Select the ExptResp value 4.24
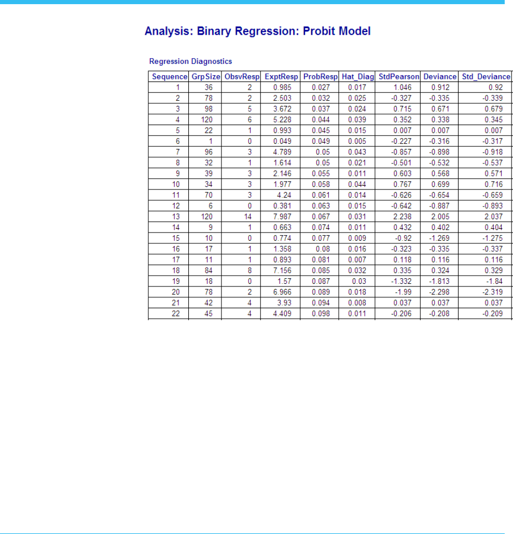This screenshot has width=513, height=534. [x=284, y=195]
